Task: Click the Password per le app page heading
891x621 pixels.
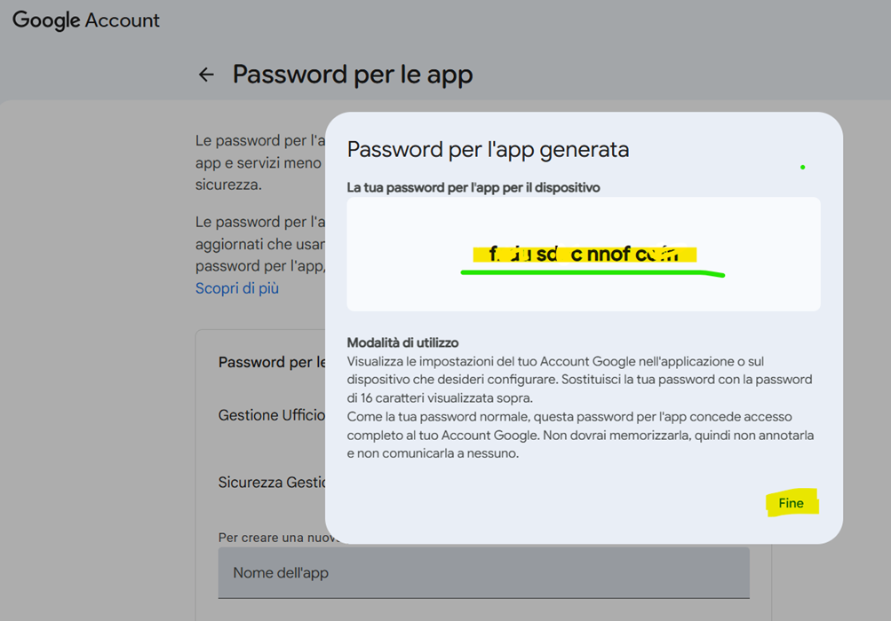Action: point(353,75)
